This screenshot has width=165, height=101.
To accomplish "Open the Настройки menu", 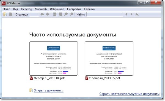I will (x=74, y=9).
